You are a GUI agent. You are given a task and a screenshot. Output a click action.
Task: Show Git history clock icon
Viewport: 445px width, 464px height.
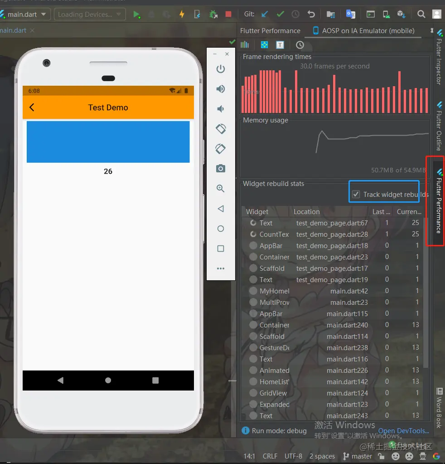coord(295,14)
